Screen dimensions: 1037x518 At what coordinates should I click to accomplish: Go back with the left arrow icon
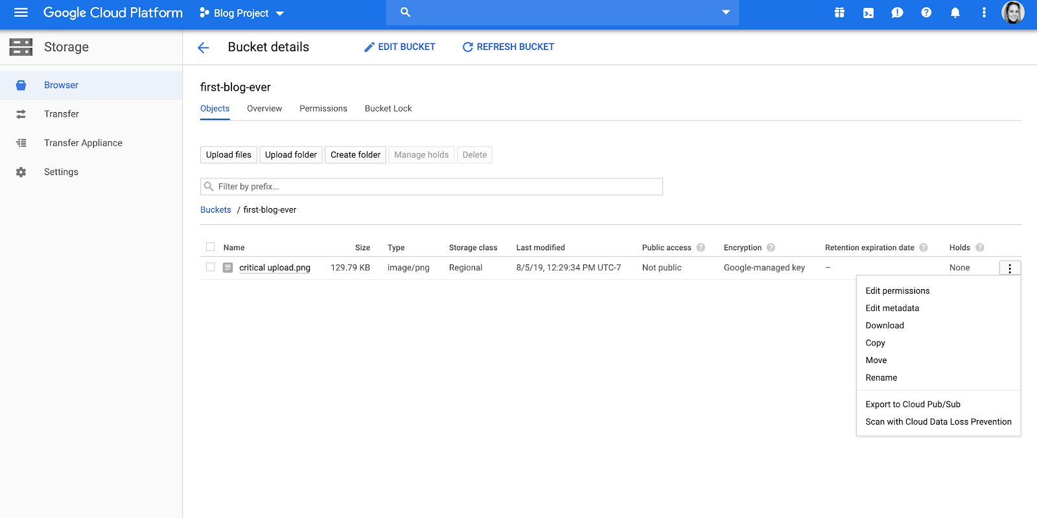click(x=204, y=47)
